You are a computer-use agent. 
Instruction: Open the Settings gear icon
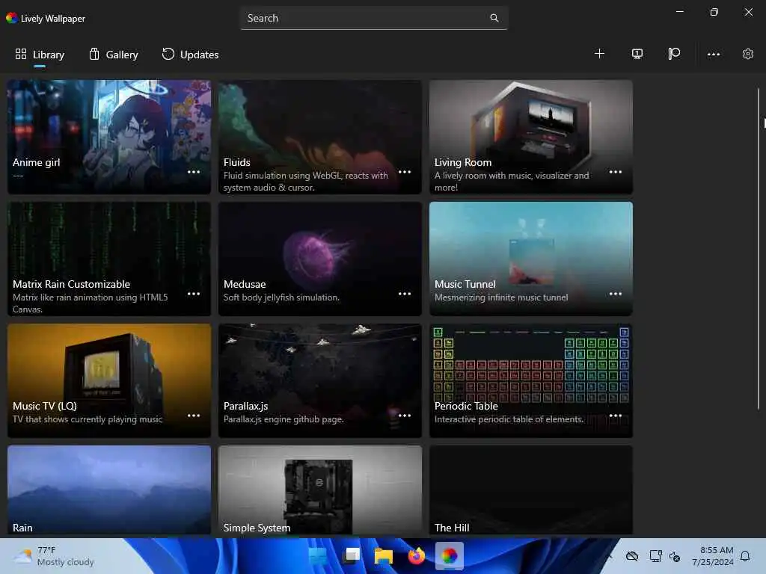[748, 54]
